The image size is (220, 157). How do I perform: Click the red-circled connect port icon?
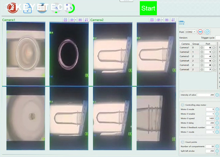200,32
